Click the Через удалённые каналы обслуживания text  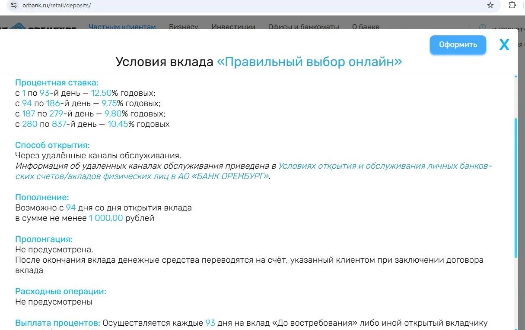pyautogui.click(x=98, y=155)
